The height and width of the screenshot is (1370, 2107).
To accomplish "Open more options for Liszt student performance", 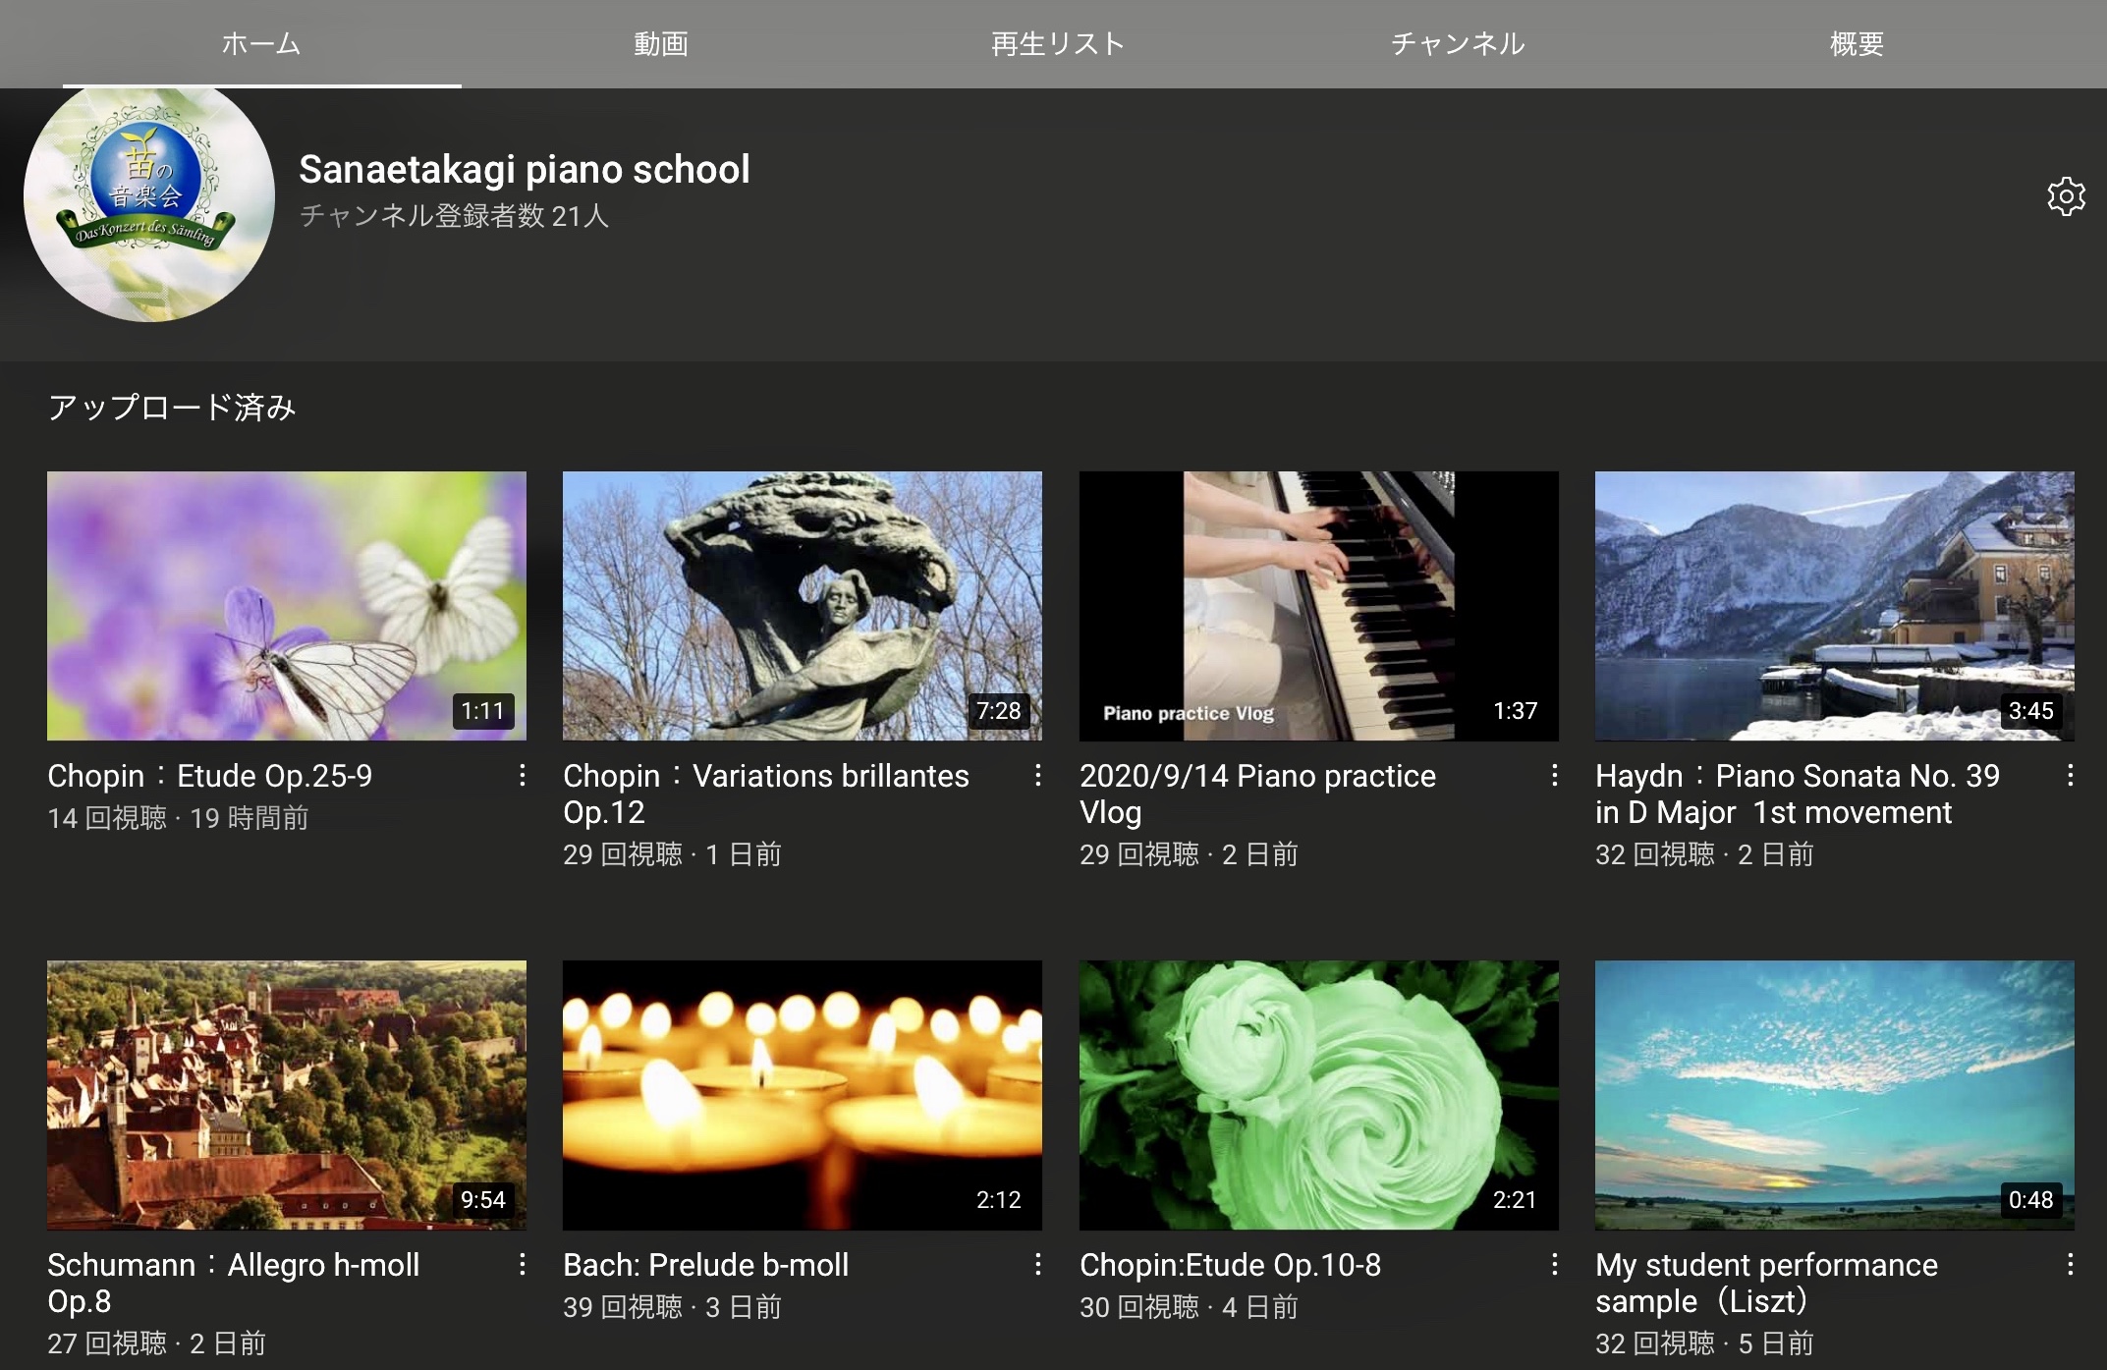I will (x=2070, y=1265).
